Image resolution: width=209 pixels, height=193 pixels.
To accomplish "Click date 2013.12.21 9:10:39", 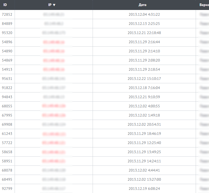I will tap(144, 97).
